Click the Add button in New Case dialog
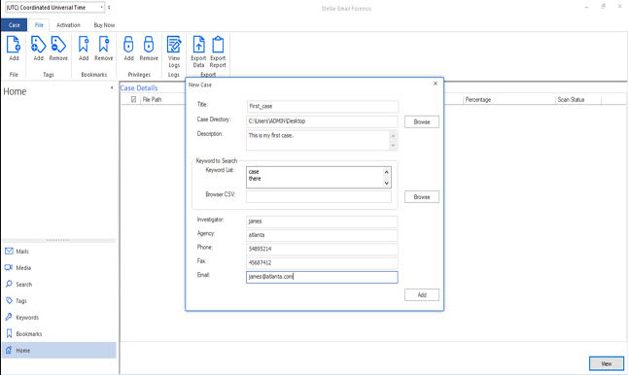This screenshot has height=375, width=628. coord(422,295)
